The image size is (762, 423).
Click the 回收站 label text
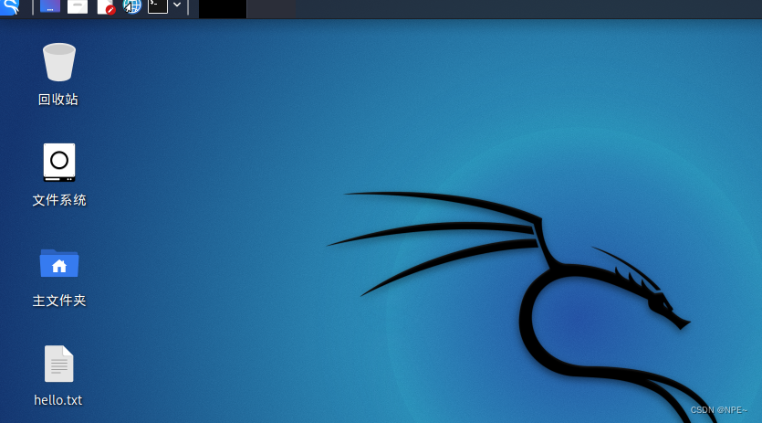[58, 100]
